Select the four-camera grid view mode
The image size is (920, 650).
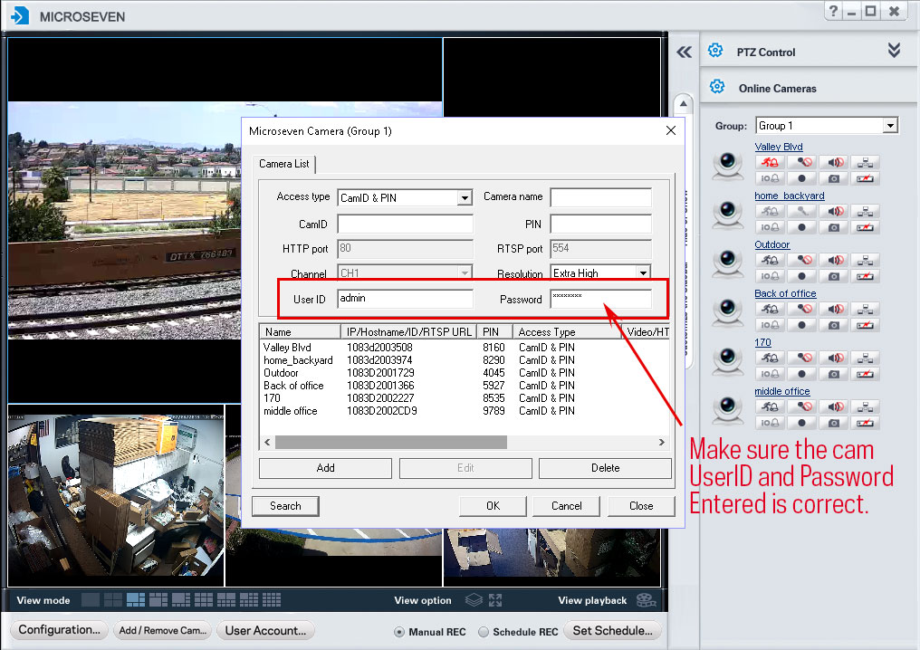111,599
